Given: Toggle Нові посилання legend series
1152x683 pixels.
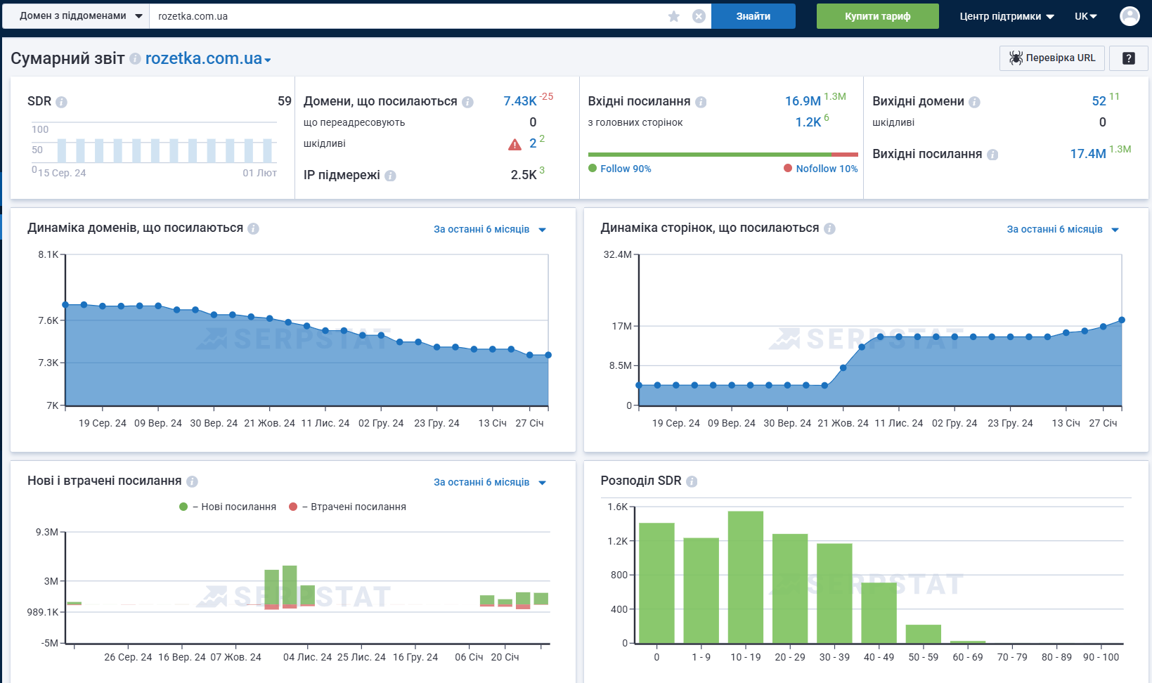Looking at the screenshot, I should 228,507.
